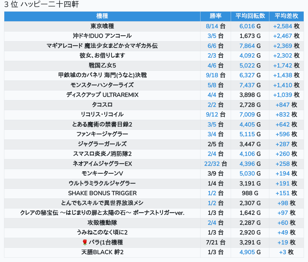Click the 平均回転数 column header
The image size is (308, 262).
click(250, 16)
